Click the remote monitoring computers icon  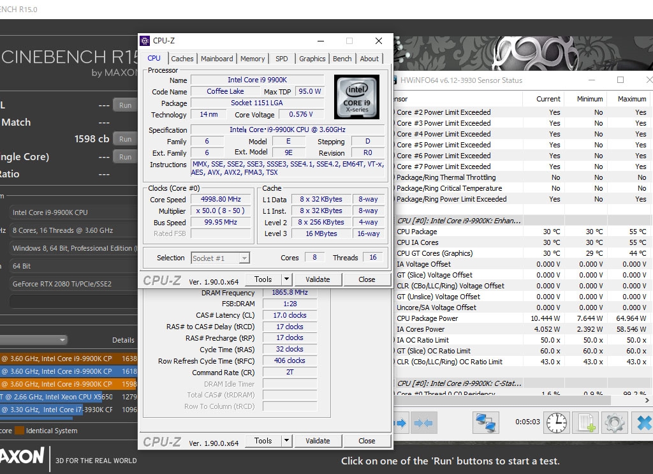(485, 422)
